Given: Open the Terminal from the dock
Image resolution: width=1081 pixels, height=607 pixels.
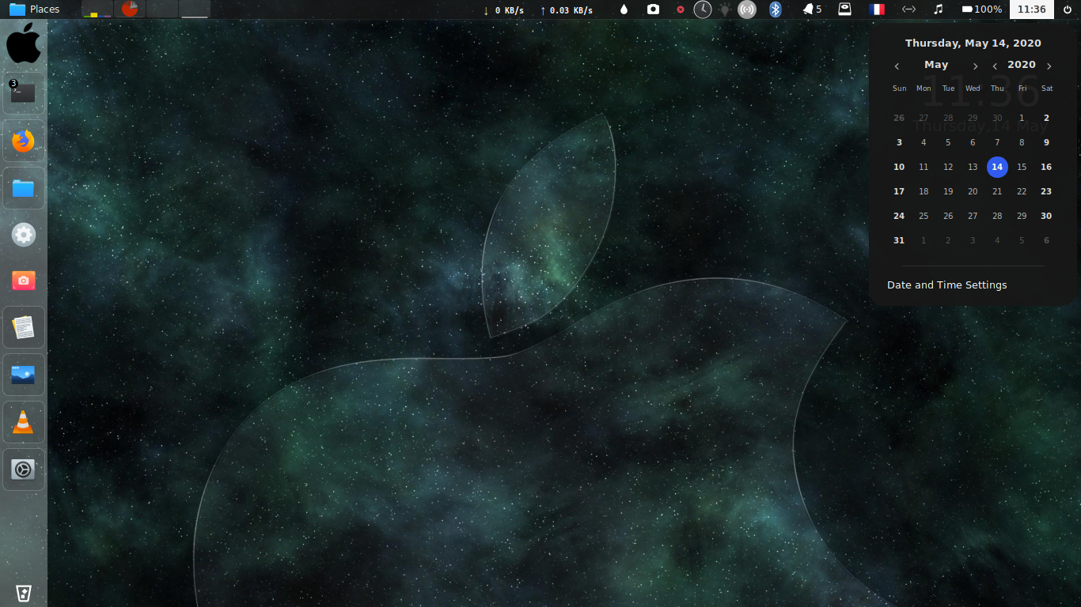Looking at the screenshot, I should click(23, 93).
